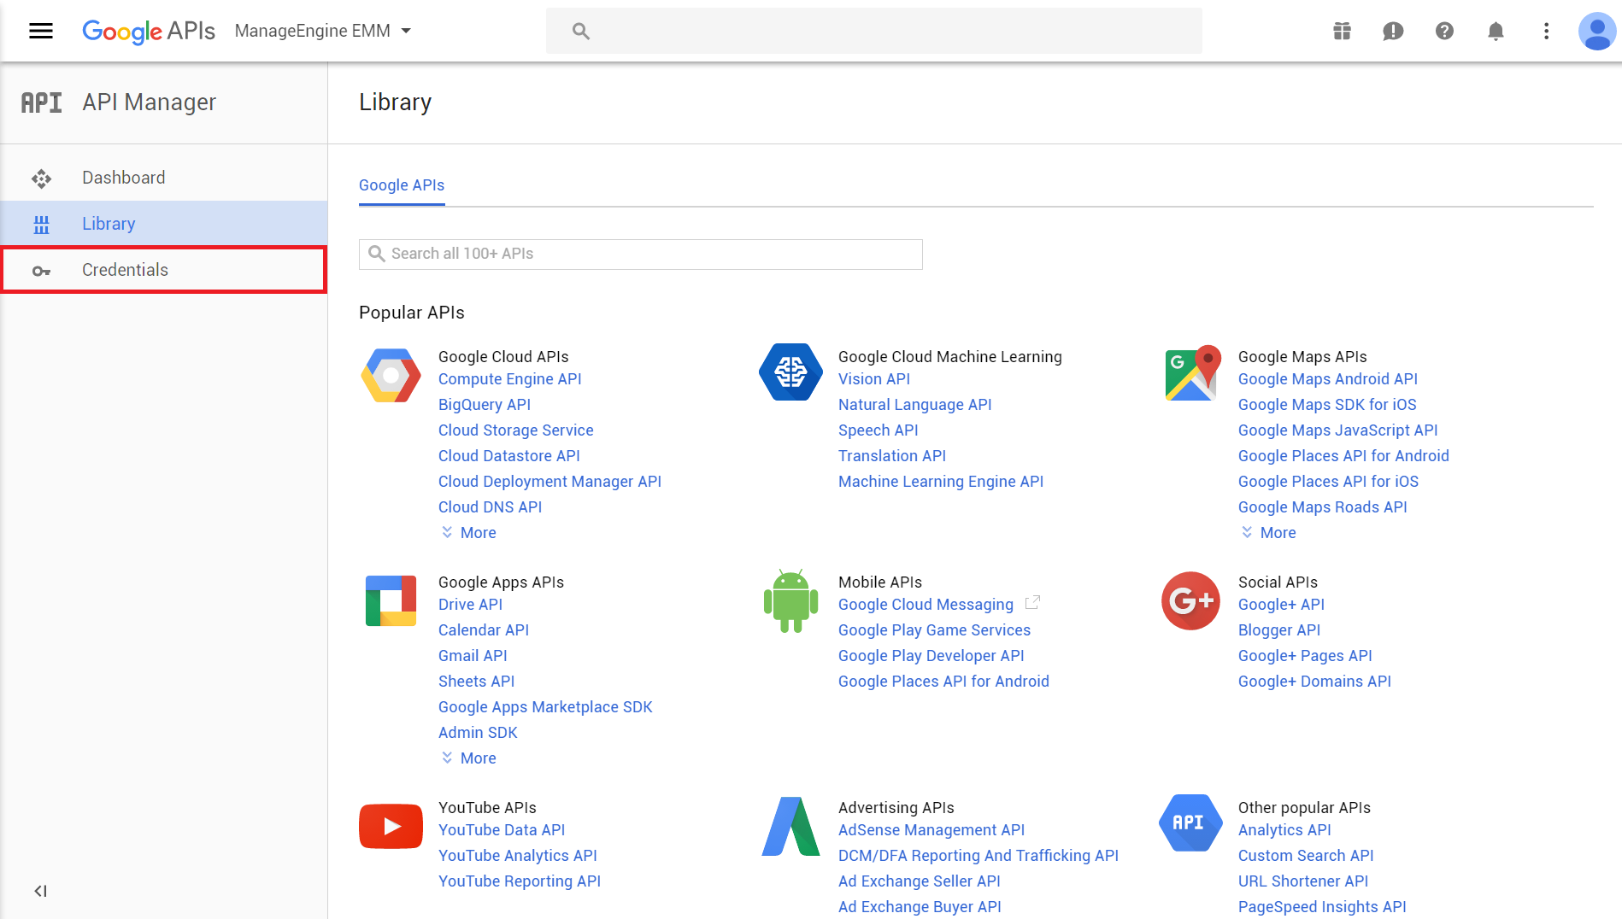Viewport: 1622px width, 919px height.
Task: Open the Google+ API link
Action: pyautogui.click(x=1282, y=605)
